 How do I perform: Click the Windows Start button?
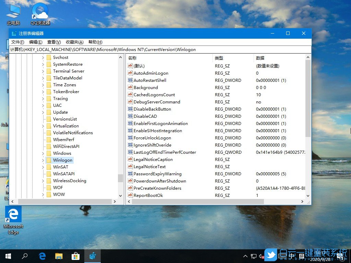[x=8, y=256]
